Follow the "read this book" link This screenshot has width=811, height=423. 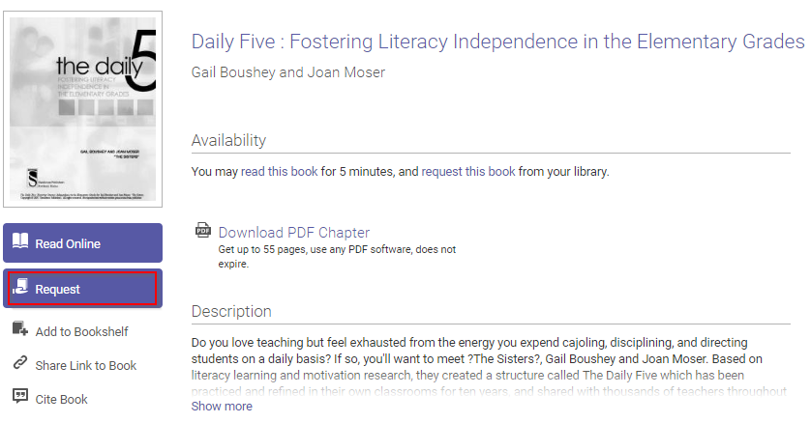(x=280, y=172)
